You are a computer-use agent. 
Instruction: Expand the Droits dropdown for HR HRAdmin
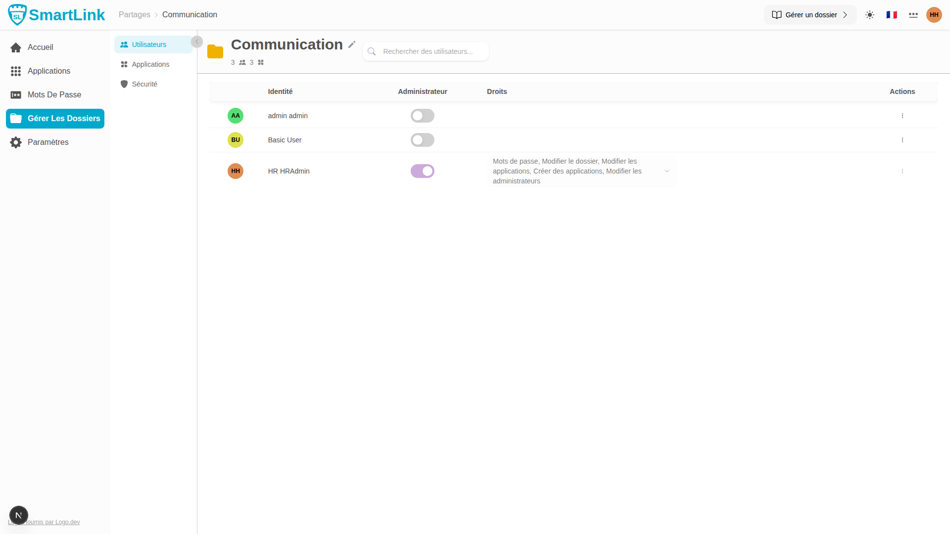tap(666, 171)
